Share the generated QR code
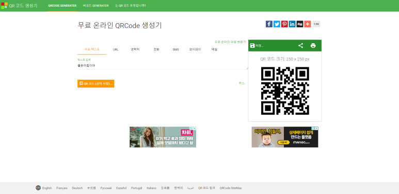The width and height of the screenshot is (399, 194). click(300, 46)
